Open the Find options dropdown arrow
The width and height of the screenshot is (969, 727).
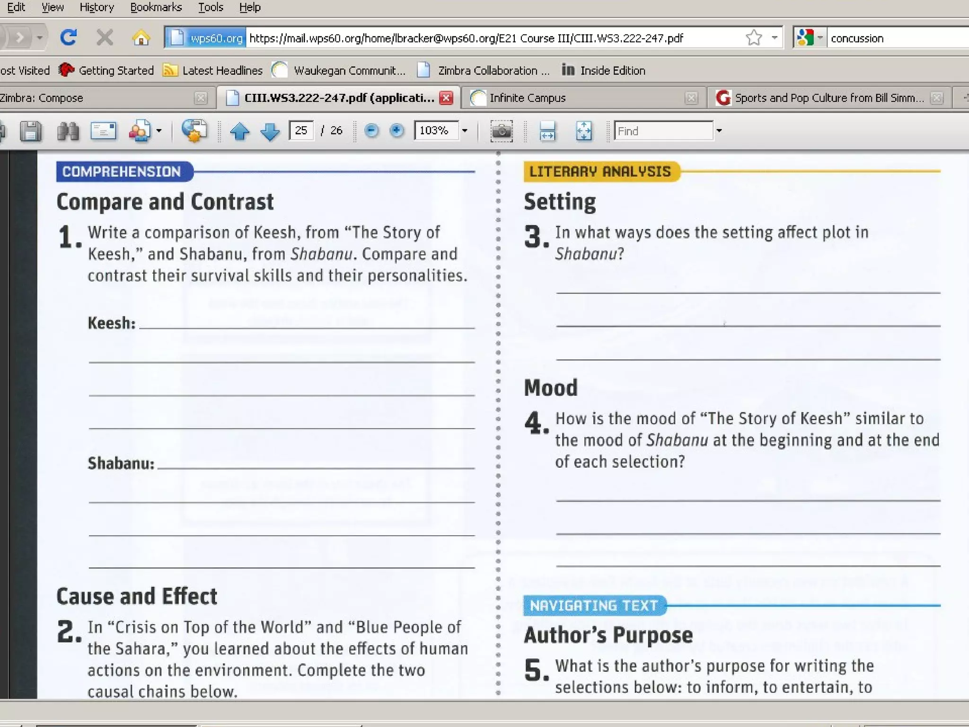pyautogui.click(x=719, y=131)
